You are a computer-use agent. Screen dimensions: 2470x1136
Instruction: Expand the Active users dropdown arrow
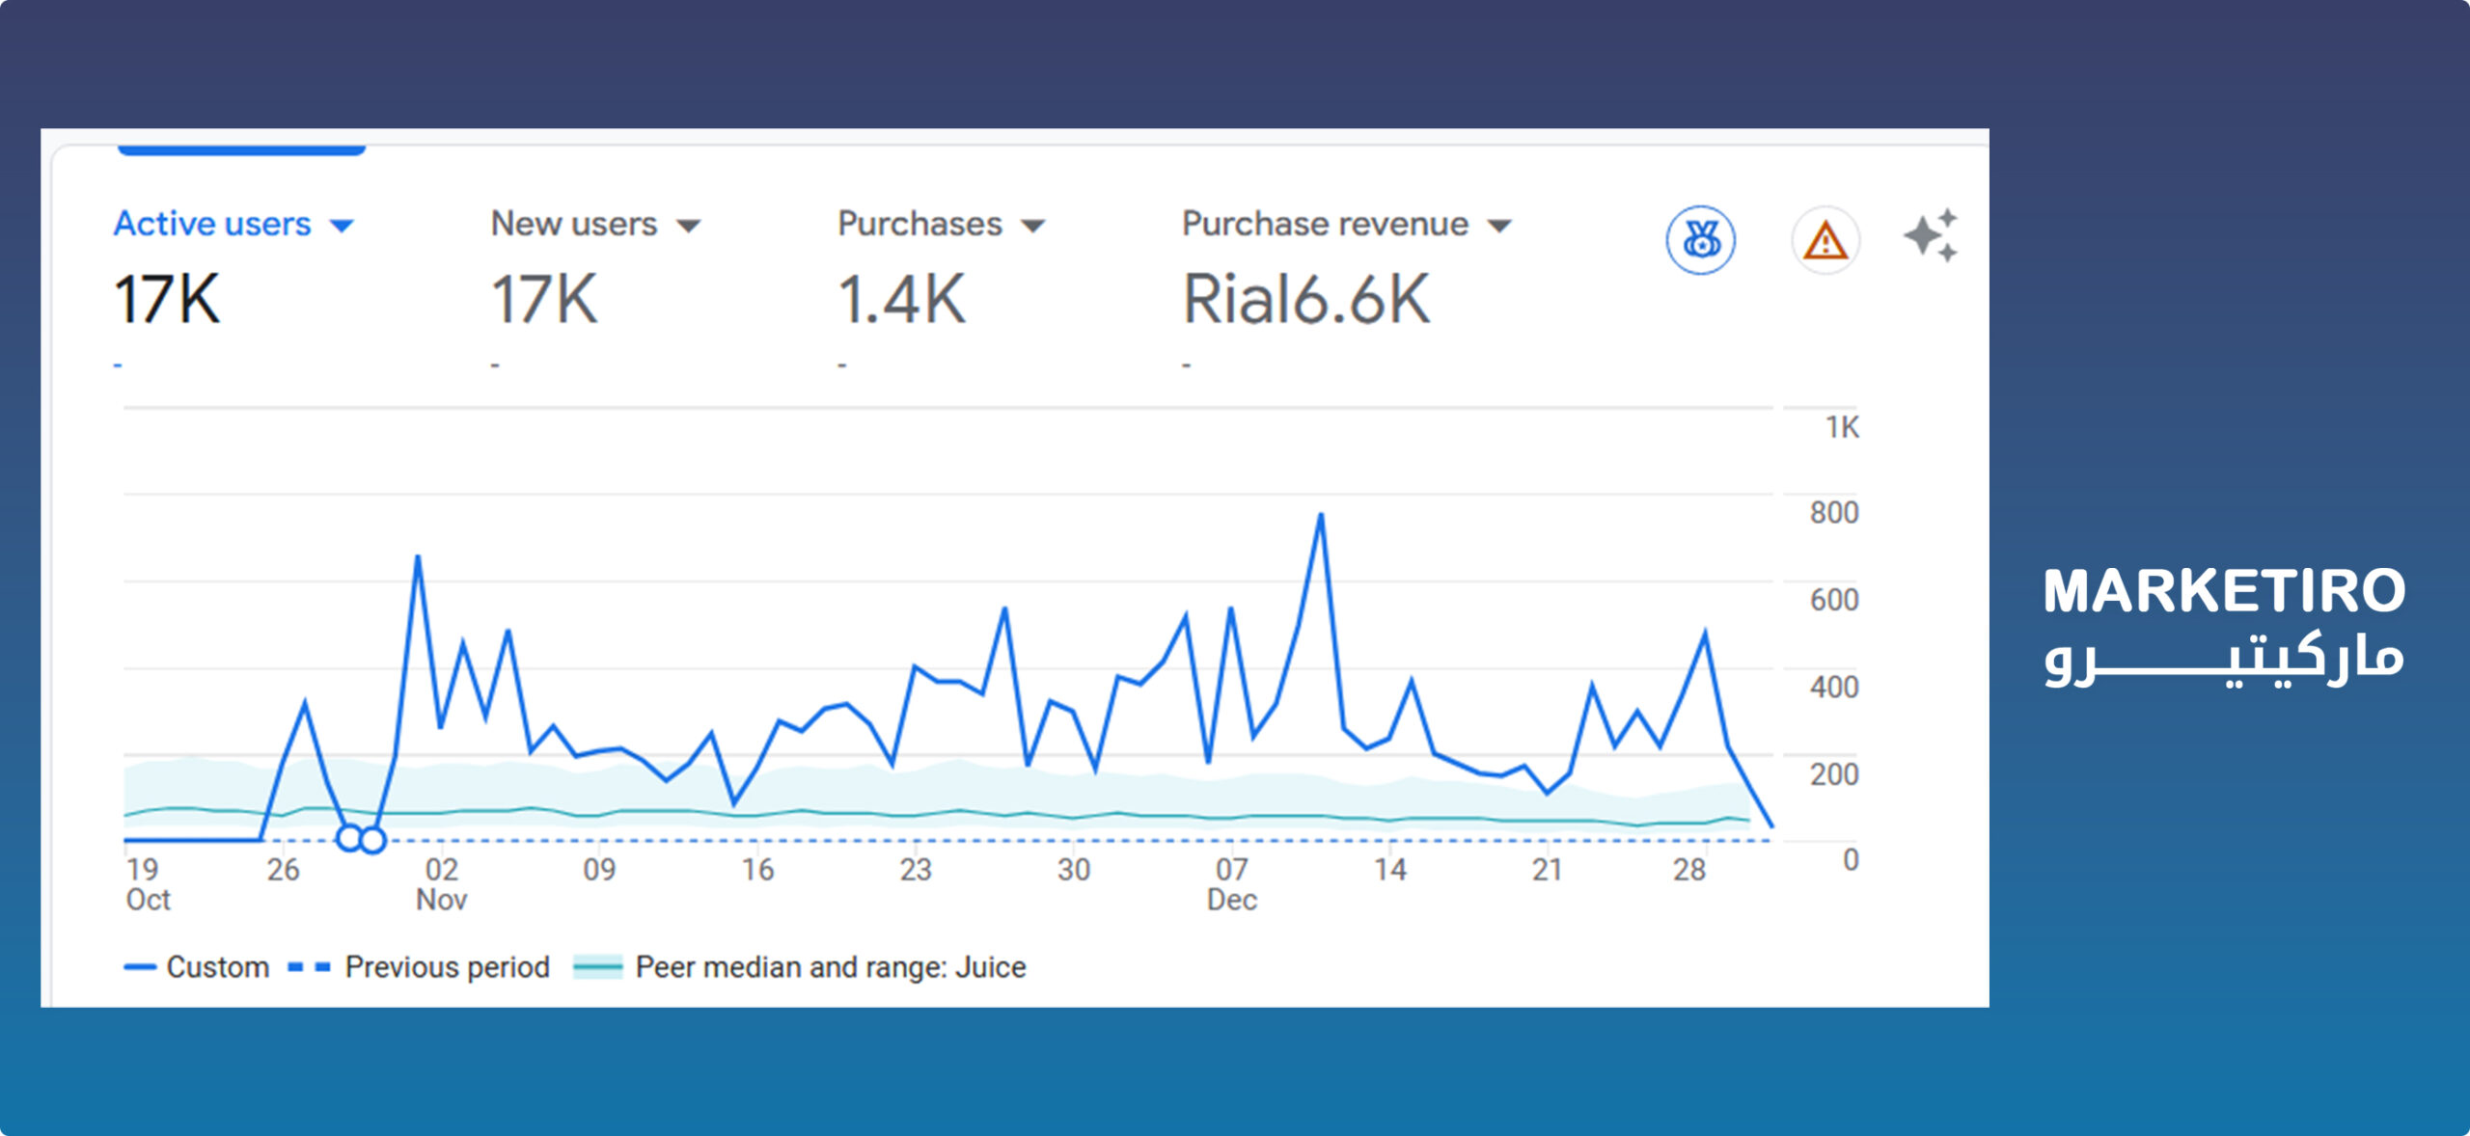[342, 227]
